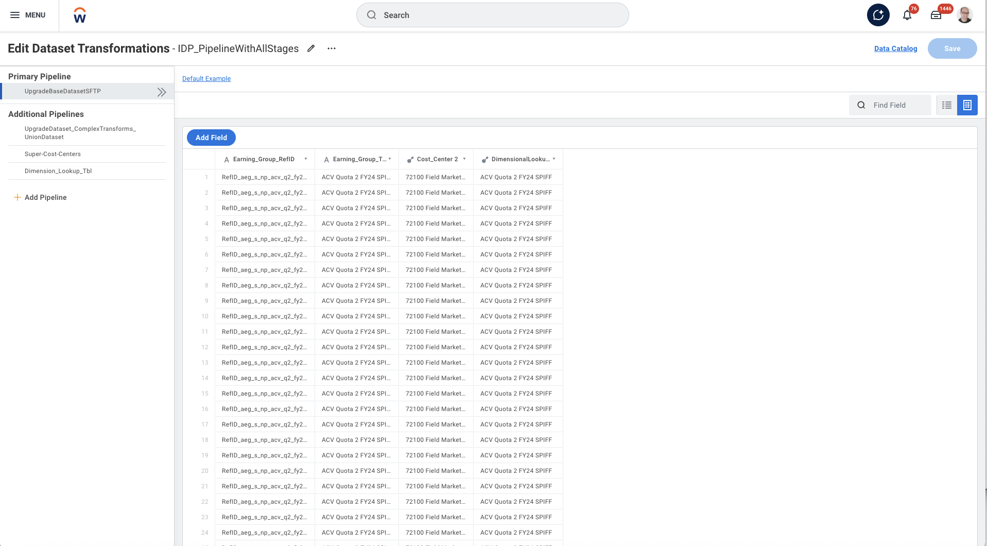Open the Data Catalog link

tap(895, 48)
